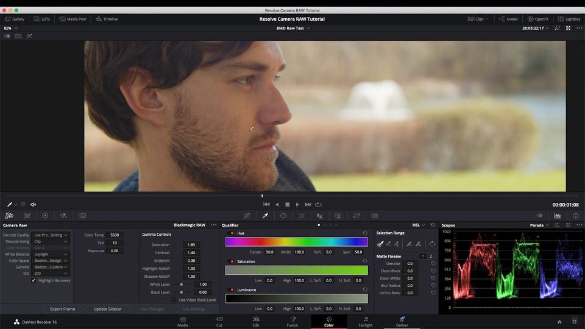Open the Qualifier eyedropper palette
Image resolution: width=585 pixels, height=329 pixels.
[265, 216]
